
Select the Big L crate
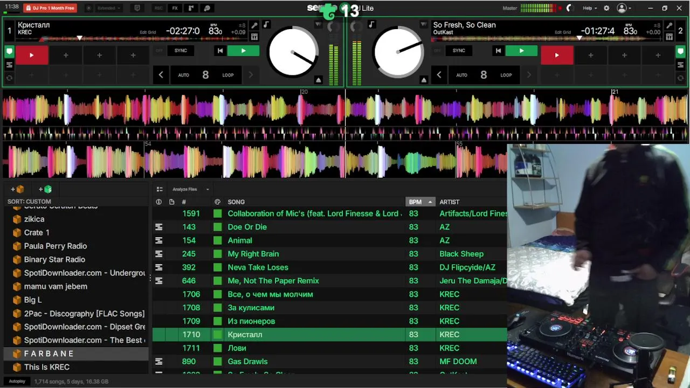33,300
